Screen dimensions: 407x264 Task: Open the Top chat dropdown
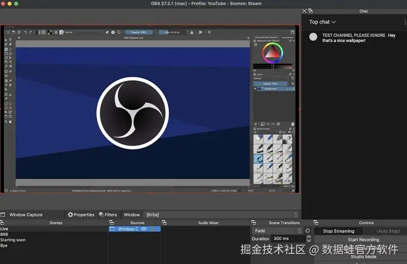coord(322,22)
